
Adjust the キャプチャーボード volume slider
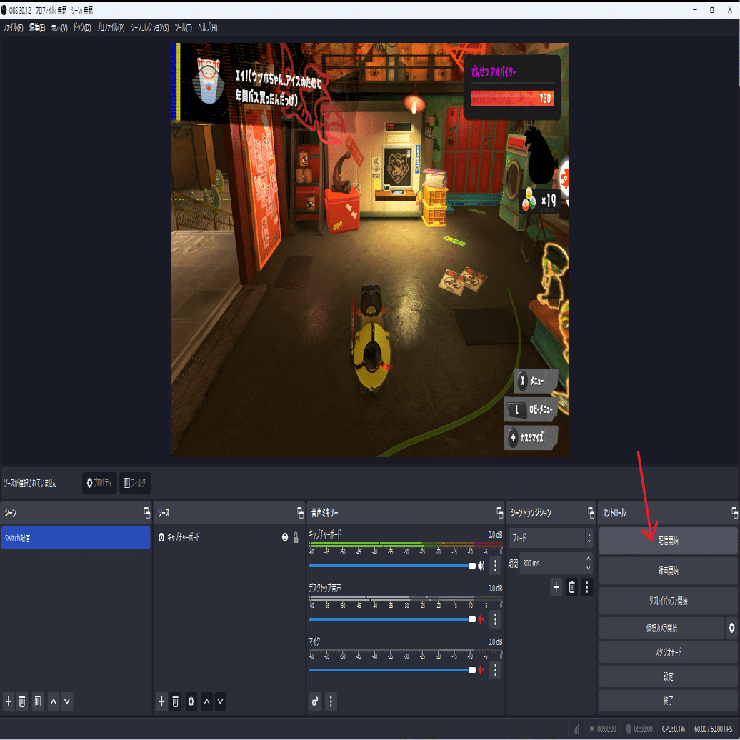pos(392,566)
